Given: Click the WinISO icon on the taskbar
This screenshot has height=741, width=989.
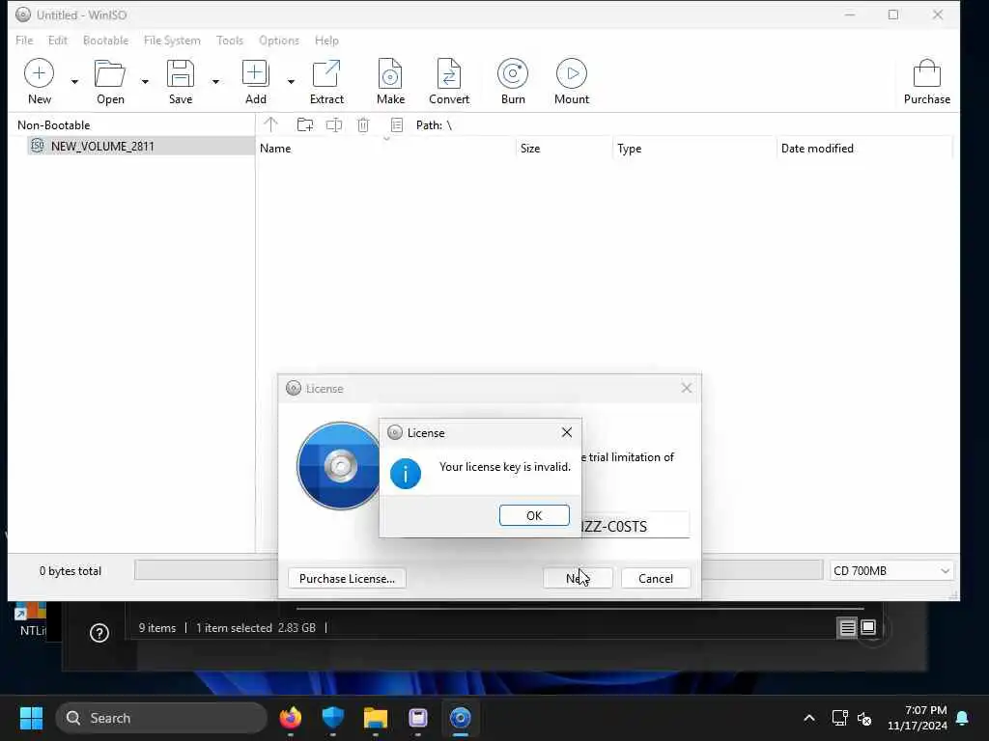Looking at the screenshot, I should point(461,718).
